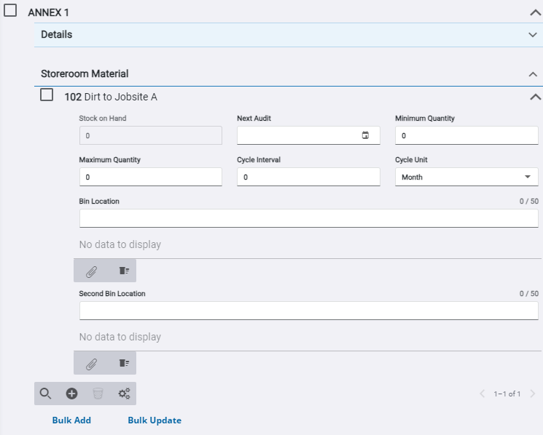
Task: Click the trash bin delete icon
Action: 98,394
